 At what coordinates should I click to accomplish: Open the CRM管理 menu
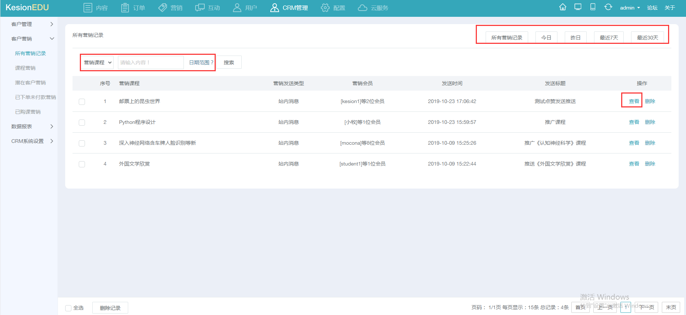(x=289, y=8)
